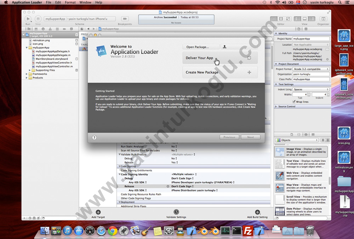This screenshot has height=239, width=354.
Task: Click the Previous button
Action: tap(229, 137)
